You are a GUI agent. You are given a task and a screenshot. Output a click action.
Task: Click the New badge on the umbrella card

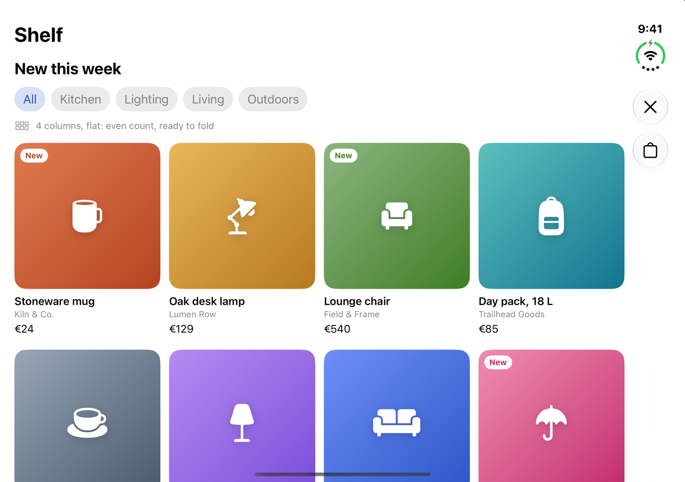point(498,362)
